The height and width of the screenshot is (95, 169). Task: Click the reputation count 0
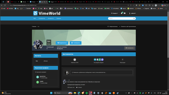point(123,59)
